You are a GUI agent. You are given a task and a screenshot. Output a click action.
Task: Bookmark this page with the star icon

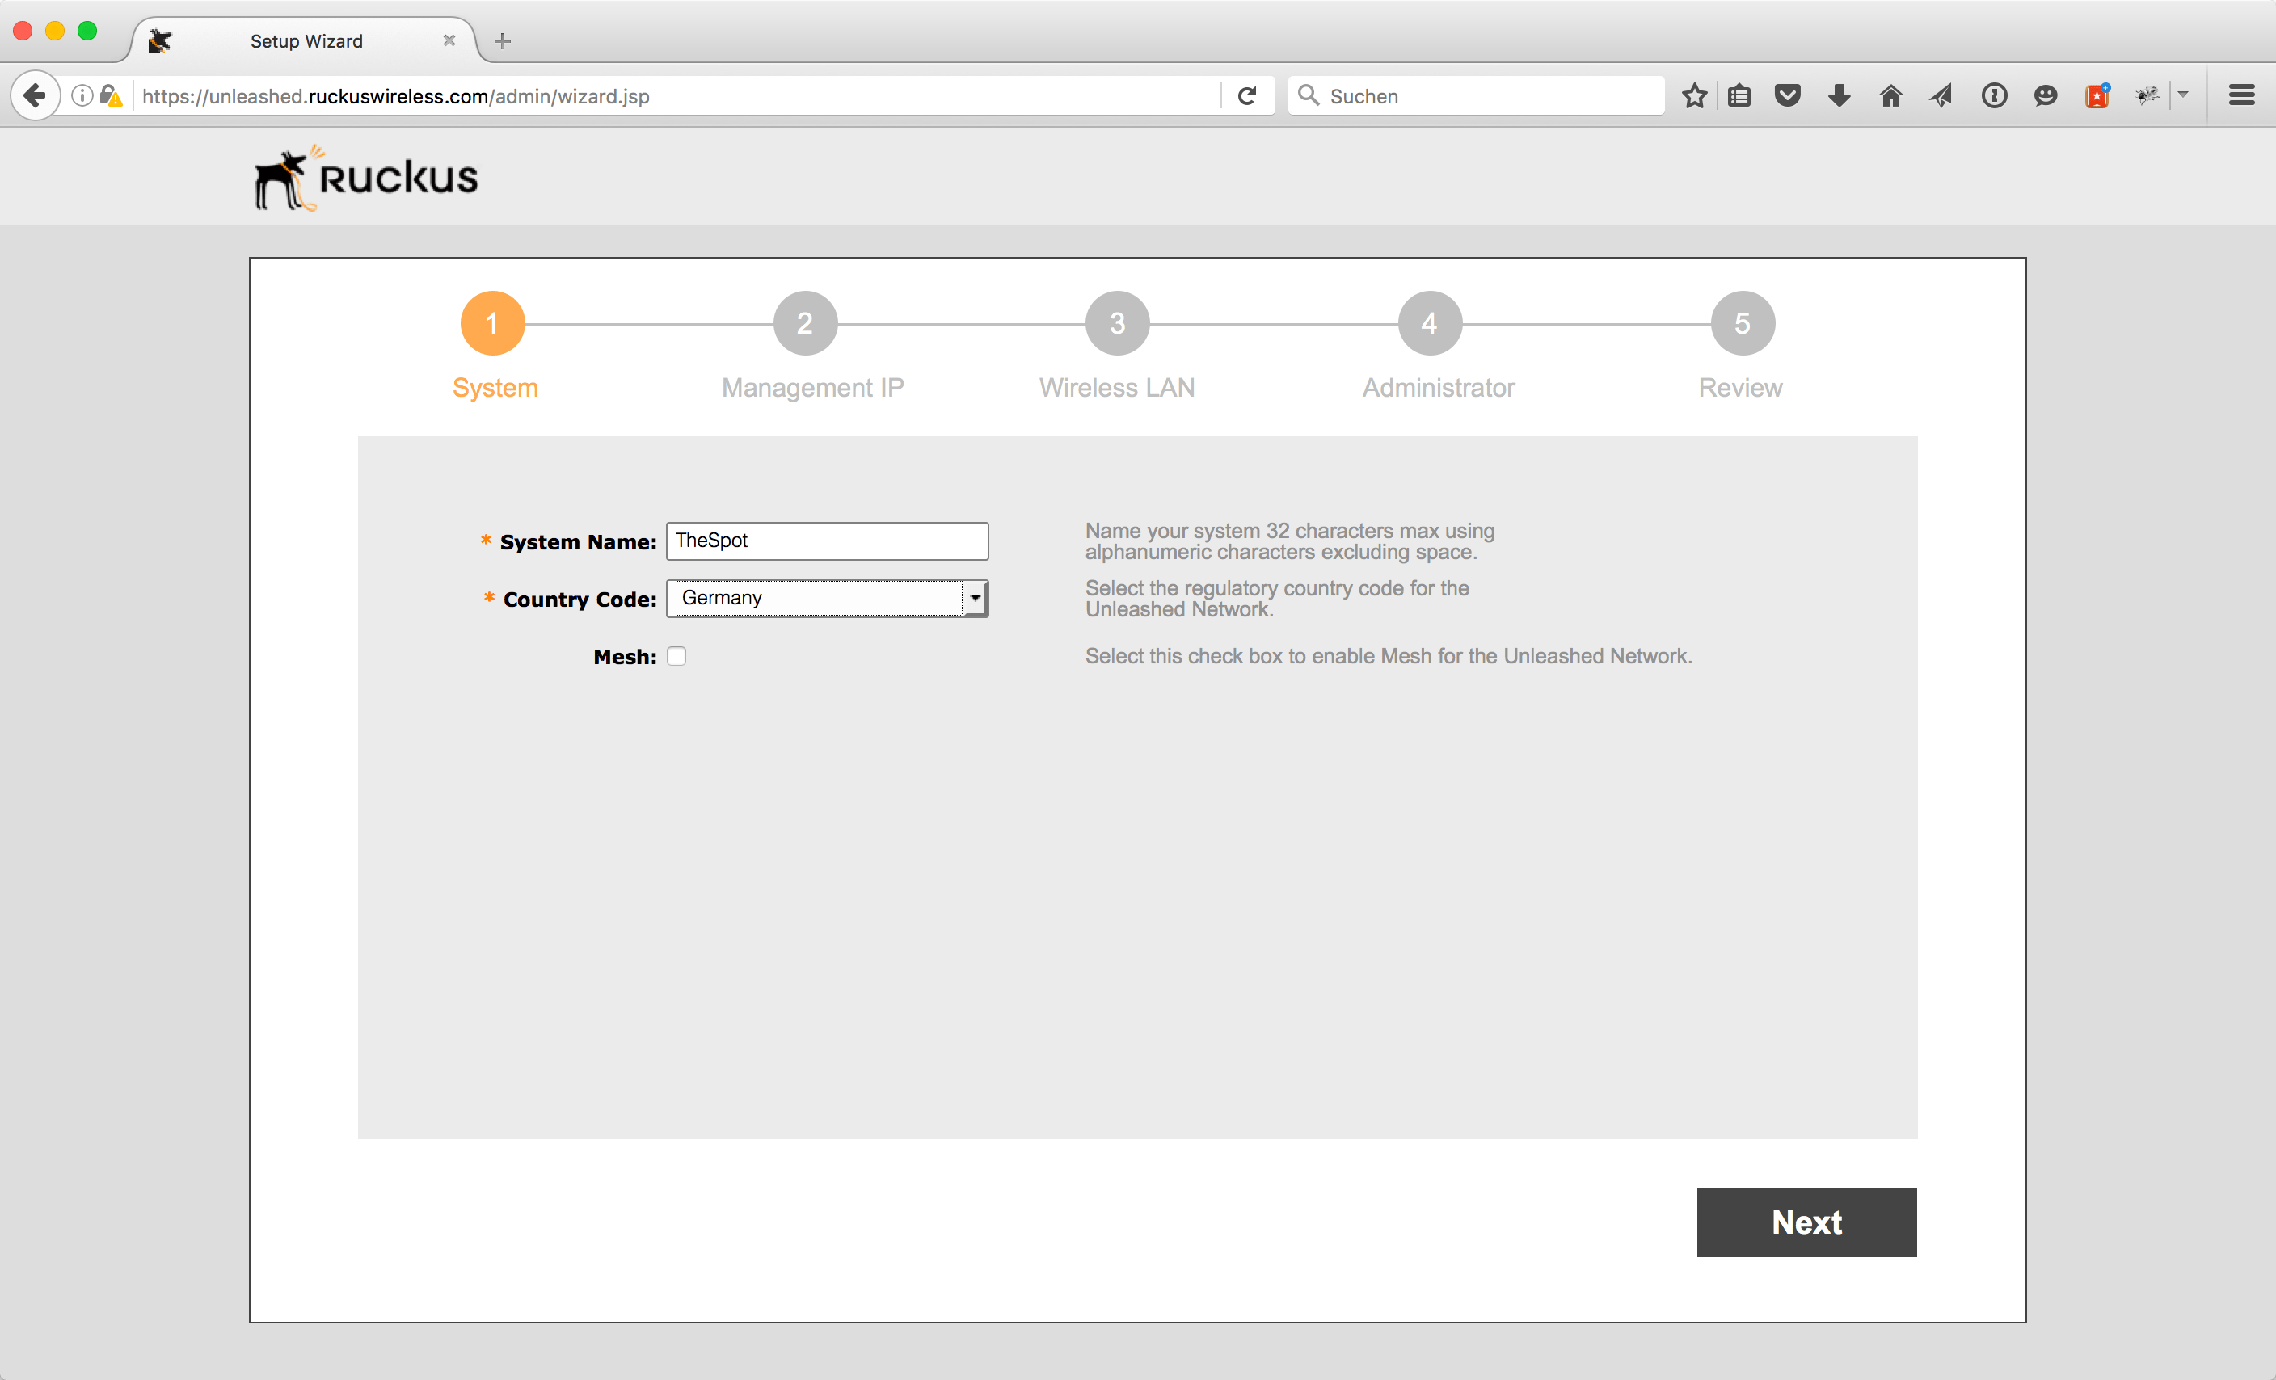pyautogui.click(x=1693, y=95)
